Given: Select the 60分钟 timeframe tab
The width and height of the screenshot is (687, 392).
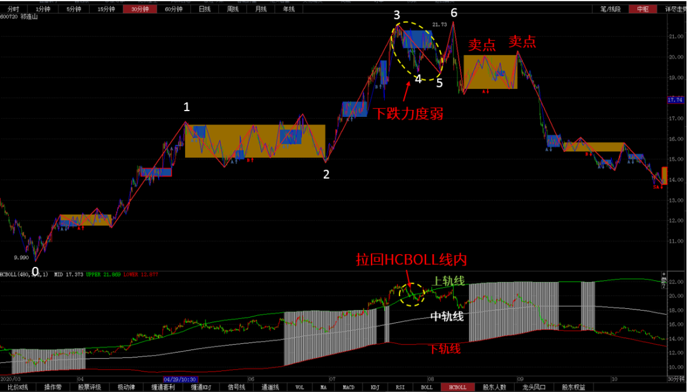Looking at the screenshot, I should [x=172, y=9].
